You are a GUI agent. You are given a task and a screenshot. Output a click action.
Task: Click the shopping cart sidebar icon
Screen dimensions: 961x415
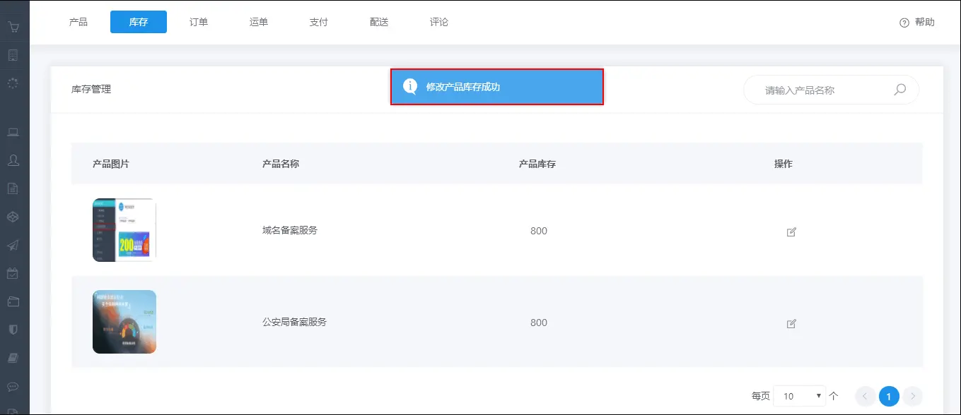click(x=13, y=28)
